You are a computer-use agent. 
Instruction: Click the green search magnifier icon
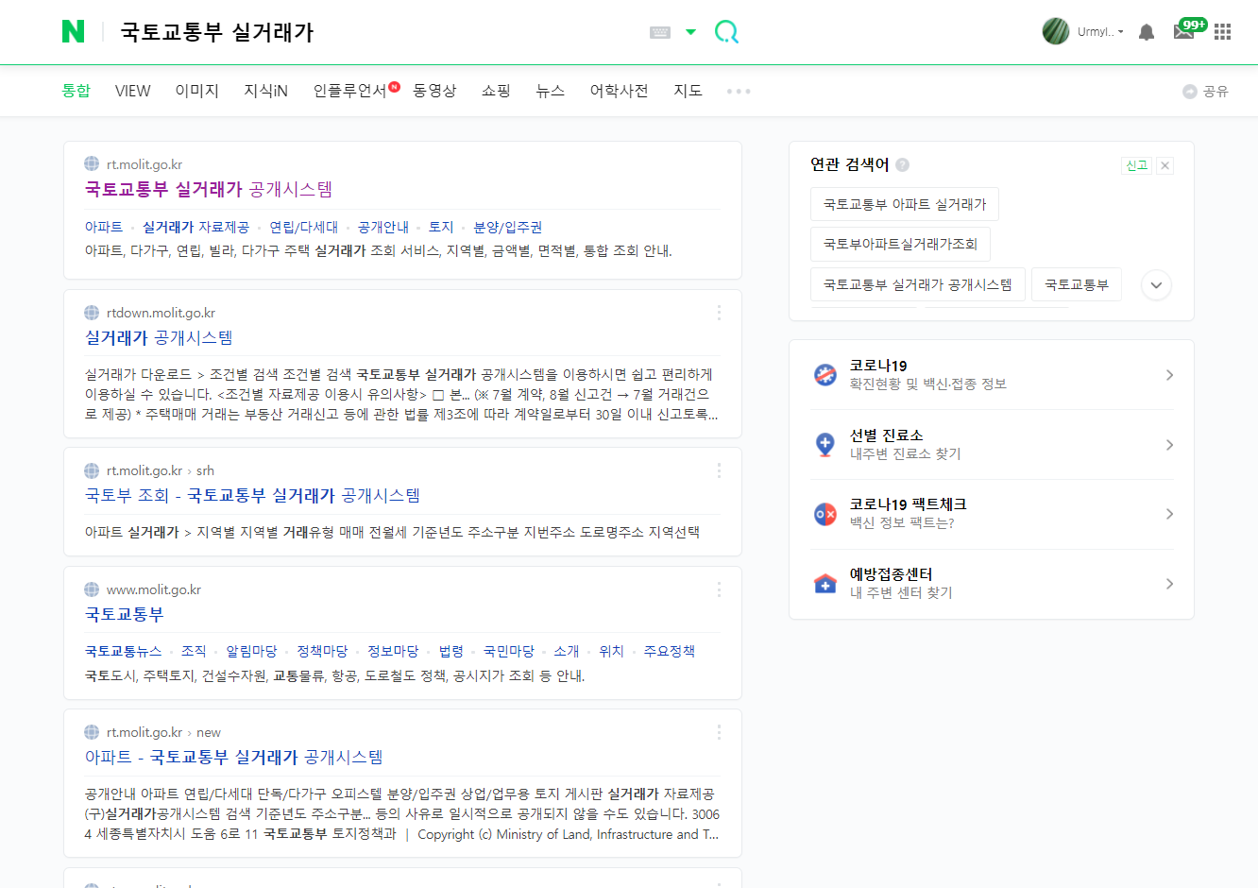tap(726, 32)
